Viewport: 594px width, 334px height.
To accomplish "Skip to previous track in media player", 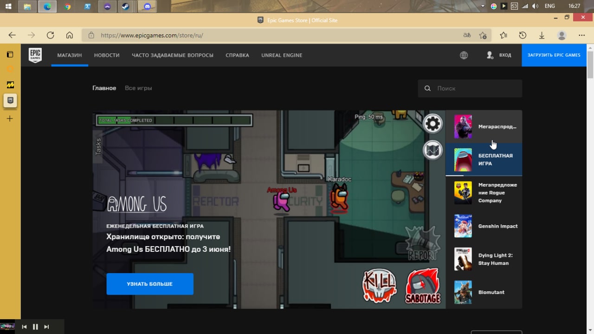I will 24,327.
